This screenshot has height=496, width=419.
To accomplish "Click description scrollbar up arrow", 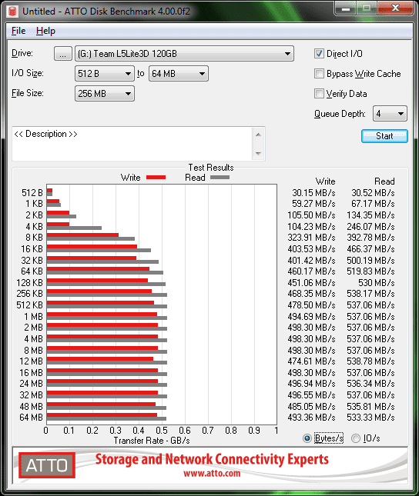I will pyautogui.click(x=258, y=135).
